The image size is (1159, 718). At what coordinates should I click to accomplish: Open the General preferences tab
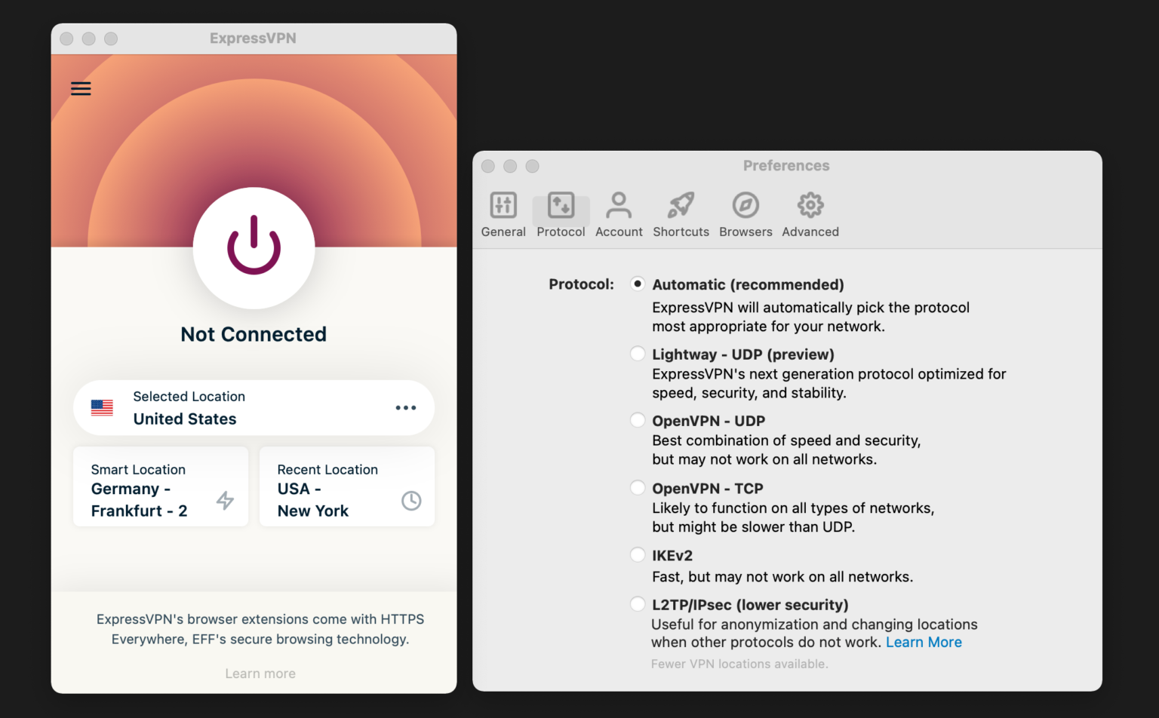point(503,214)
